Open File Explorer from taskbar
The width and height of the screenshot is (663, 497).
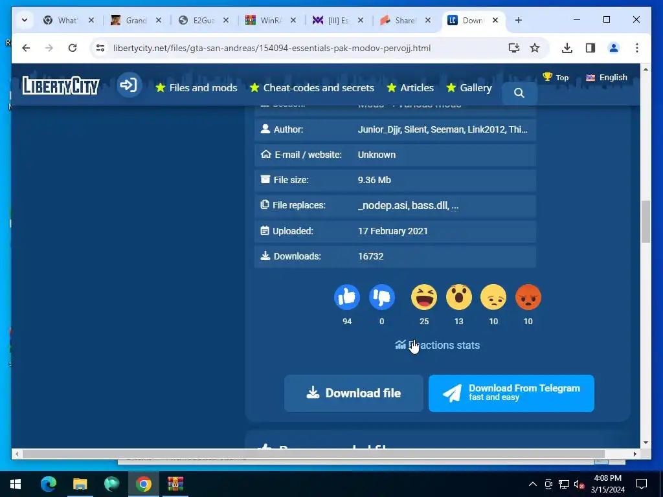80,484
